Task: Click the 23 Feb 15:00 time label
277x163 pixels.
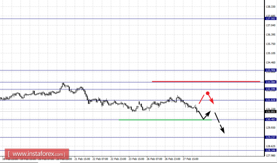Action: [x=136, y=159]
